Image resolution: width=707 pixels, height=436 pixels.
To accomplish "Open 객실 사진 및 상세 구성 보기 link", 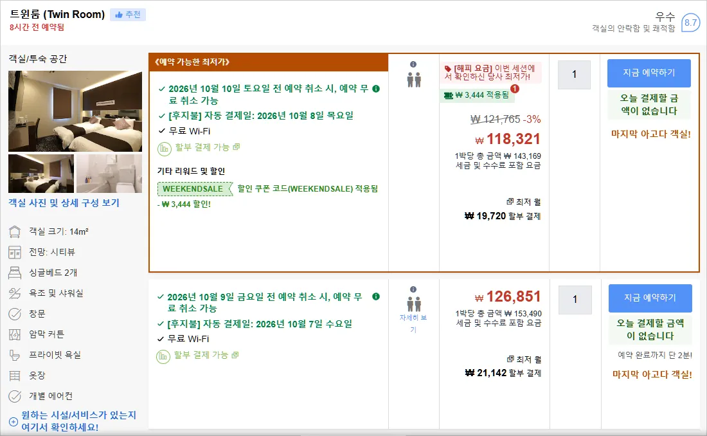I will [64, 203].
